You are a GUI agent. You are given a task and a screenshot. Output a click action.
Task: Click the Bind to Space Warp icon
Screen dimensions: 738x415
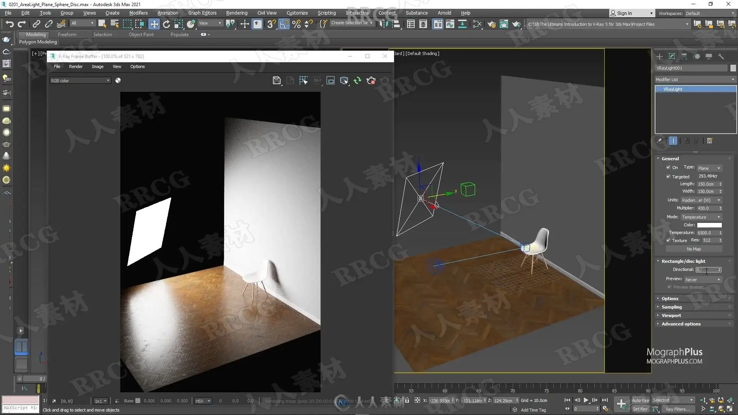[61, 24]
